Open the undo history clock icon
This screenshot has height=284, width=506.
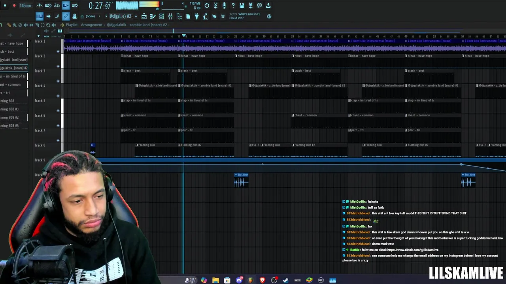click(x=207, y=6)
